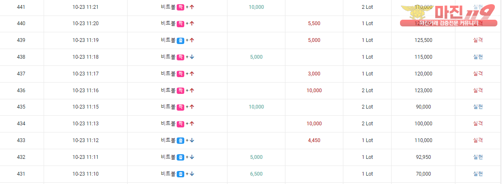The image size is (502, 184).
Task: Click the blue down arrow in row 438
Action: pyautogui.click(x=192, y=57)
